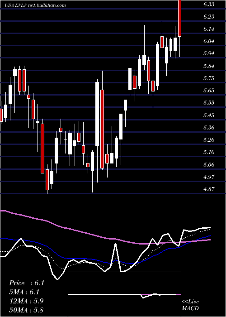The image size is (226, 317).
Task: Click the Price : 6.1 readout
Action: pos(26,283)
